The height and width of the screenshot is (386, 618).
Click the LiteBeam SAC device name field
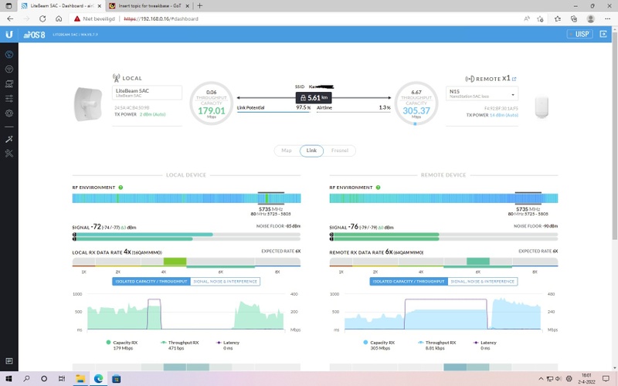click(x=147, y=93)
